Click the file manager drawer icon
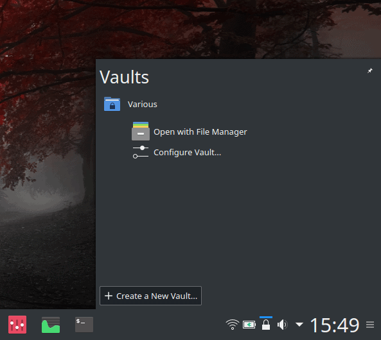 click(x=141, y=131)
